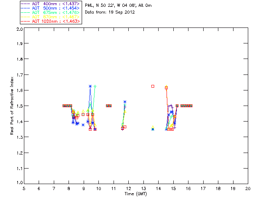Click the x-axis tick label 5
255x204 pixels.
24,189
